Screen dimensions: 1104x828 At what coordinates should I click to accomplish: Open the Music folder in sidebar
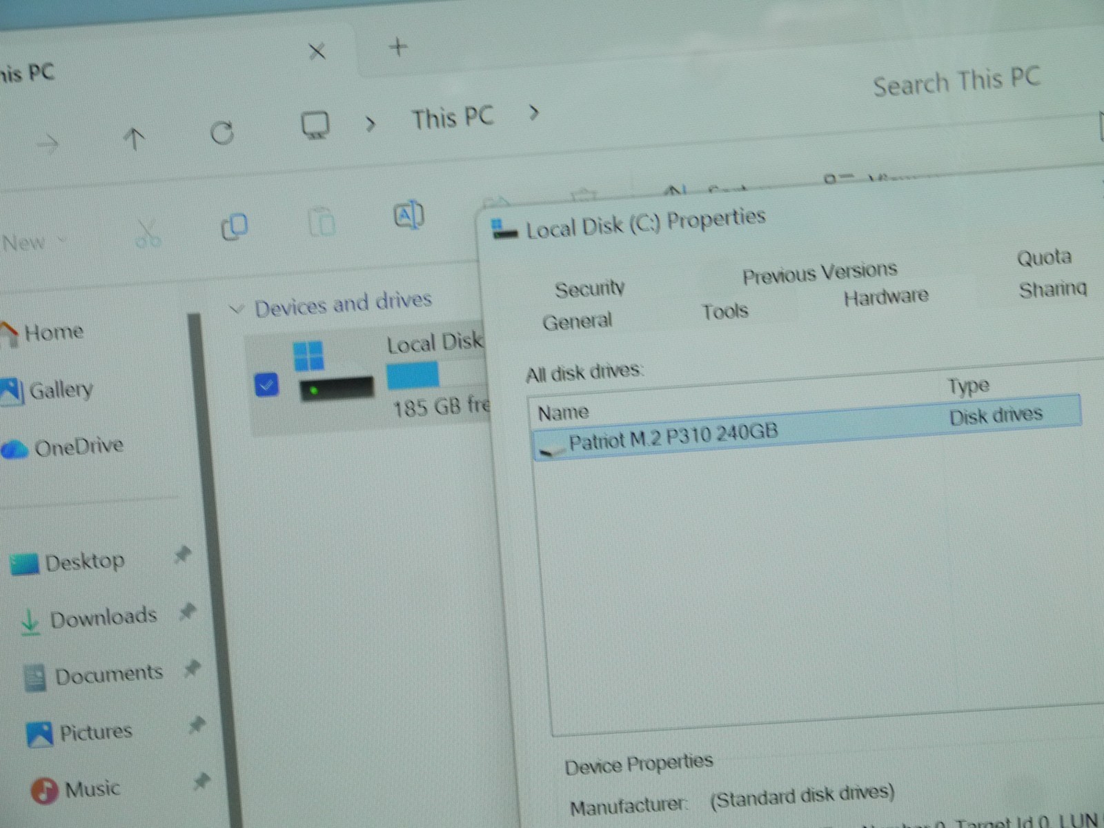[76, 789]
